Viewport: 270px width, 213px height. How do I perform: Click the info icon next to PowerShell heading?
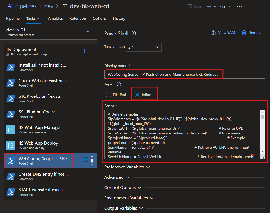click(x=134, y=33)
